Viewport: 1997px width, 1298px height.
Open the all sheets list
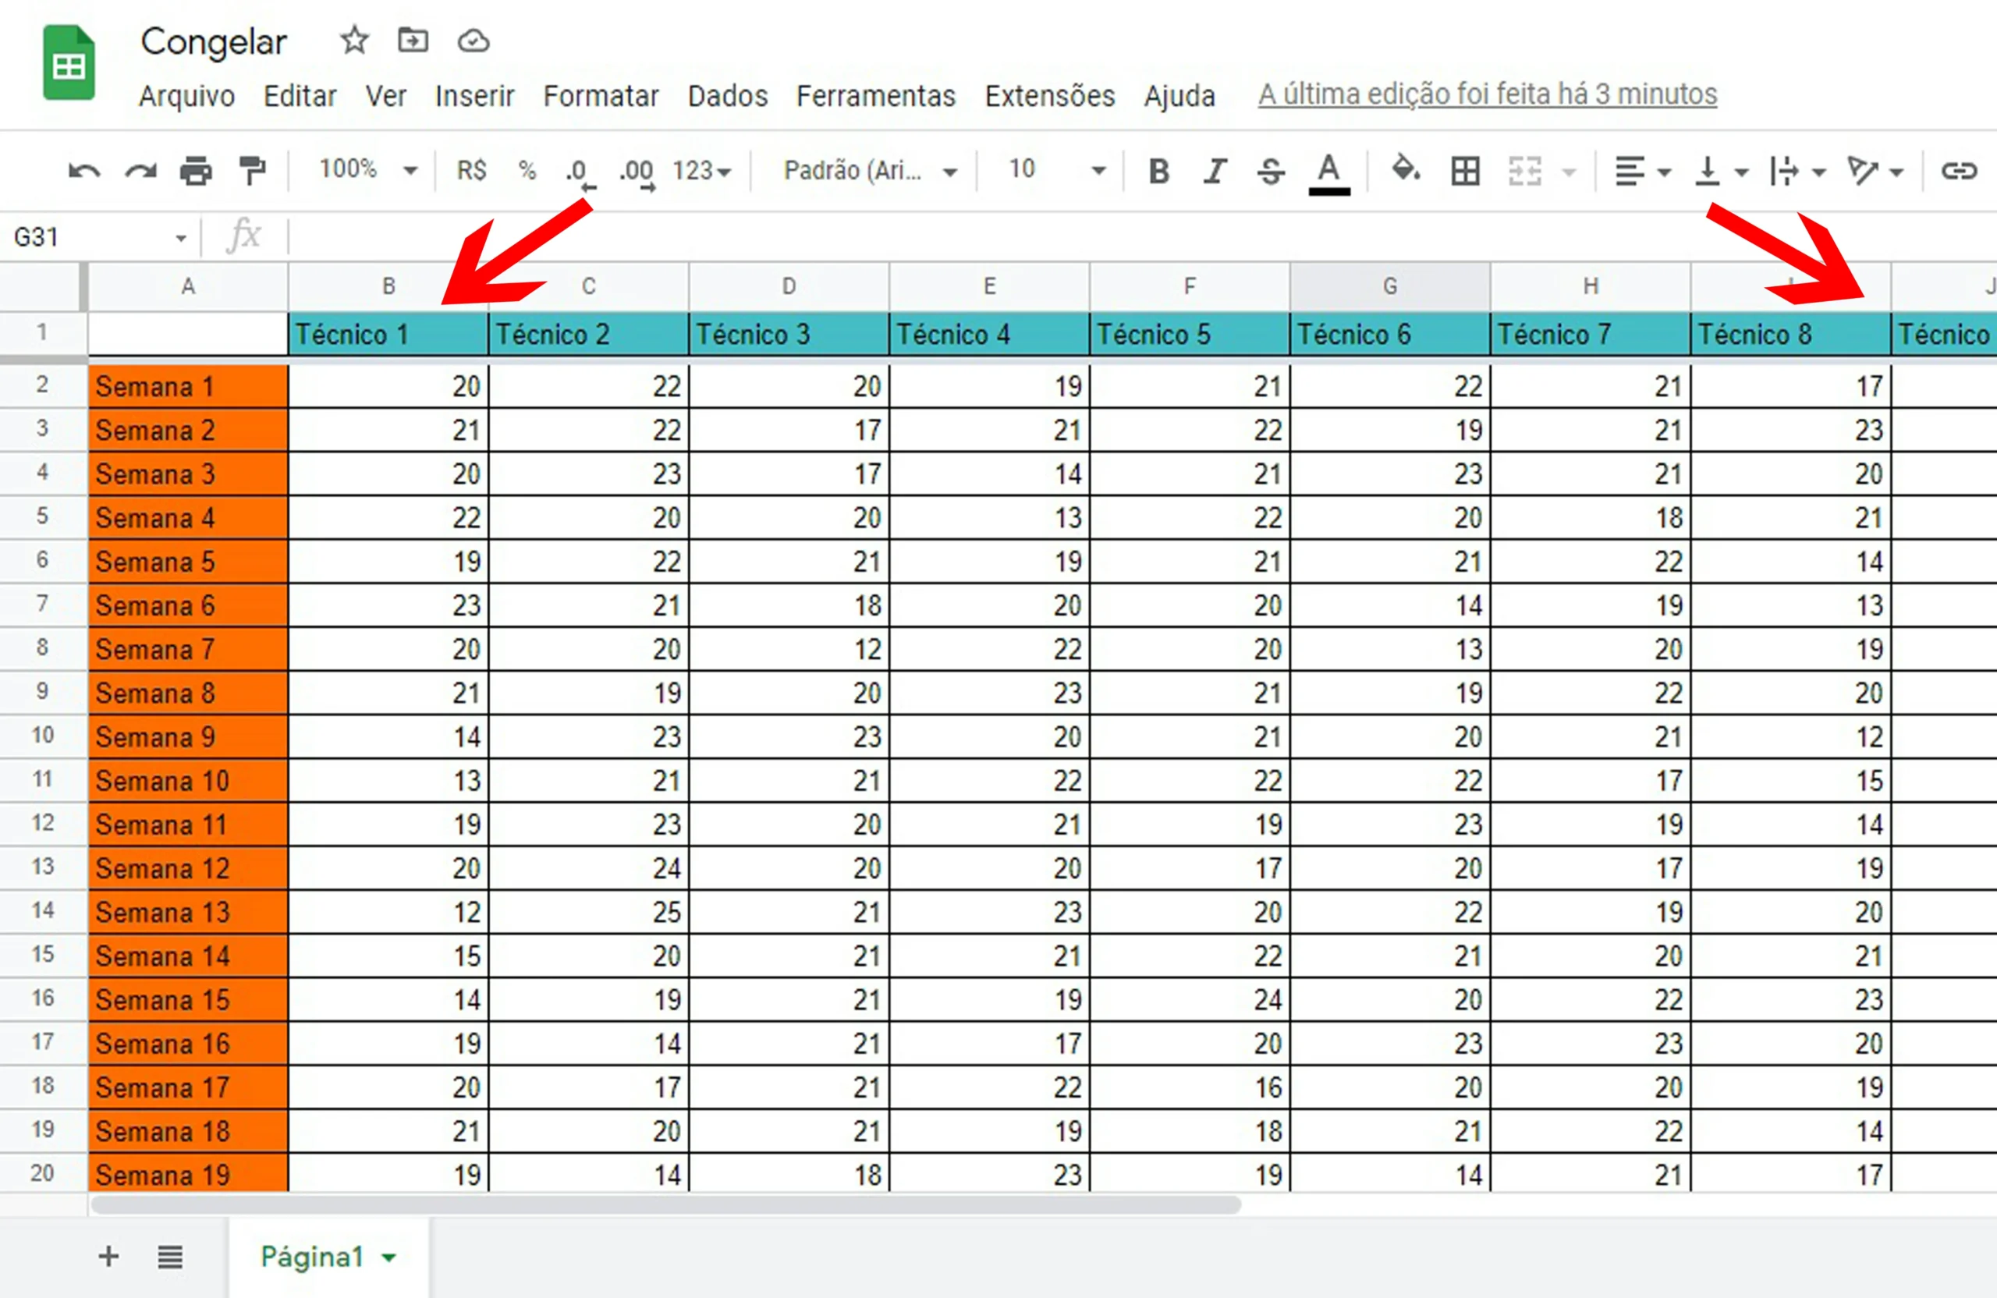(169, 1257)
